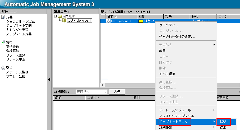Image resolution: width=240 pixels, height=130 pixels.
Task: Click the test-job-group1 folder icon
Action: coord(64,20)
